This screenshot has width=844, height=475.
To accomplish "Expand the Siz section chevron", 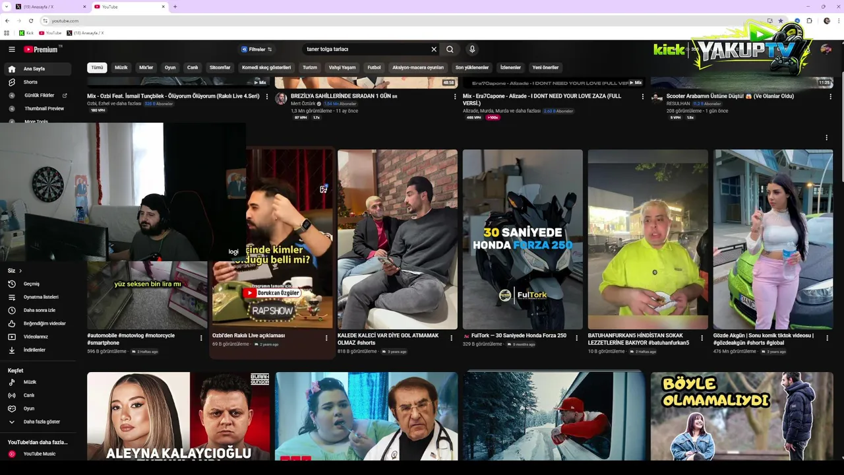I will coord(20,271).
